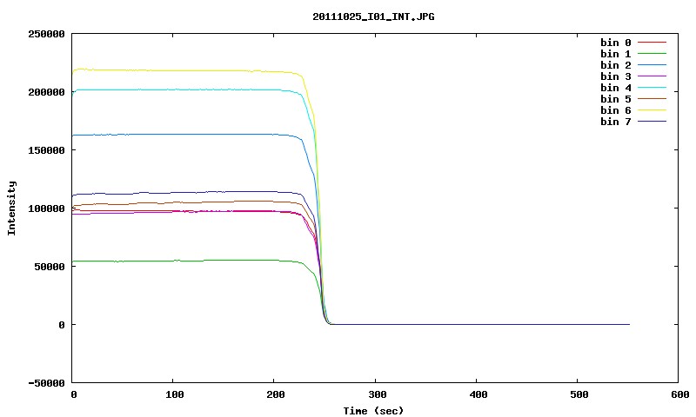The image size is (696, 417).
Task: Click the x-axis tick label 500
Action: 579,394
